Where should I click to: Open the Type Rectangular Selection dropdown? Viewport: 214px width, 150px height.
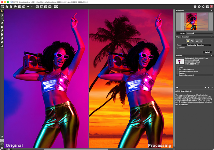click(196, 45)
